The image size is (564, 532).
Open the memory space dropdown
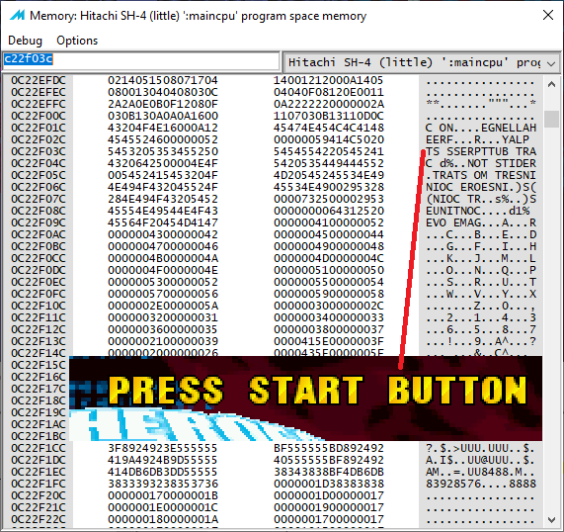(x=422, y=62)
